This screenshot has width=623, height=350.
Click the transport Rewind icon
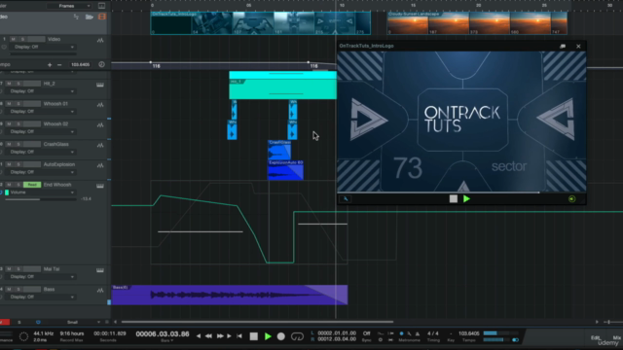[x=208, y=336]
